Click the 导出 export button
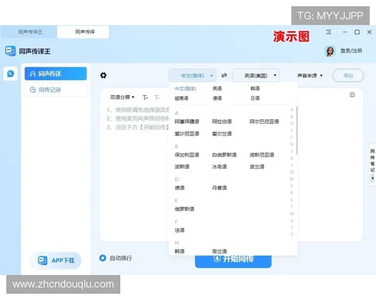The width and height of the screenshot is (376, 300). tap(348, 76)
